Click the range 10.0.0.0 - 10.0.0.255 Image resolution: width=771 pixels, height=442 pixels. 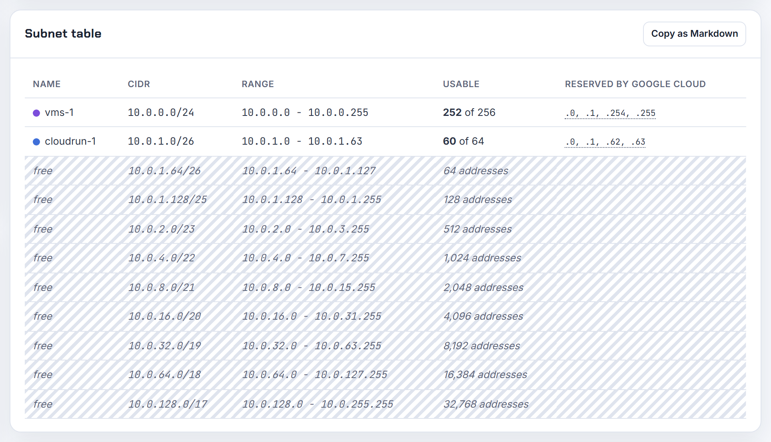[x=305, y=113]
